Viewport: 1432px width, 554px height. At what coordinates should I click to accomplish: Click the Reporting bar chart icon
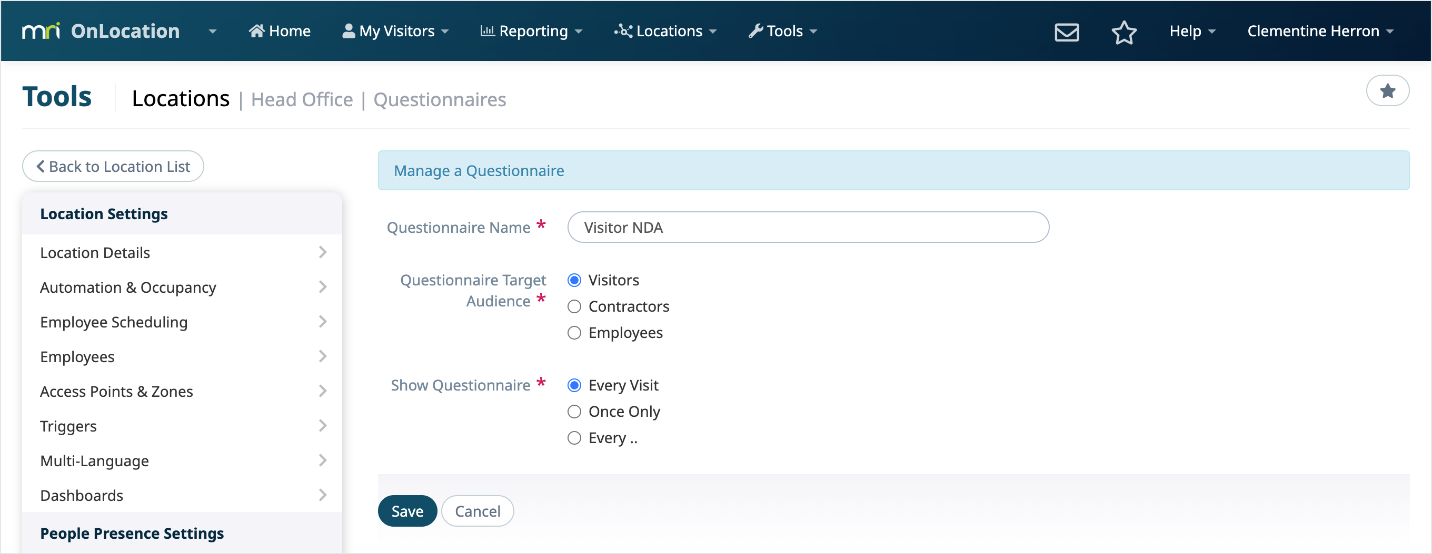[488, 30]
